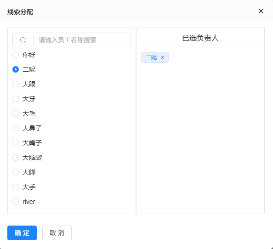Viewport: 273px width, 249px height.
Task: Close the 线索分配 dialog
Action: (261, 11)
